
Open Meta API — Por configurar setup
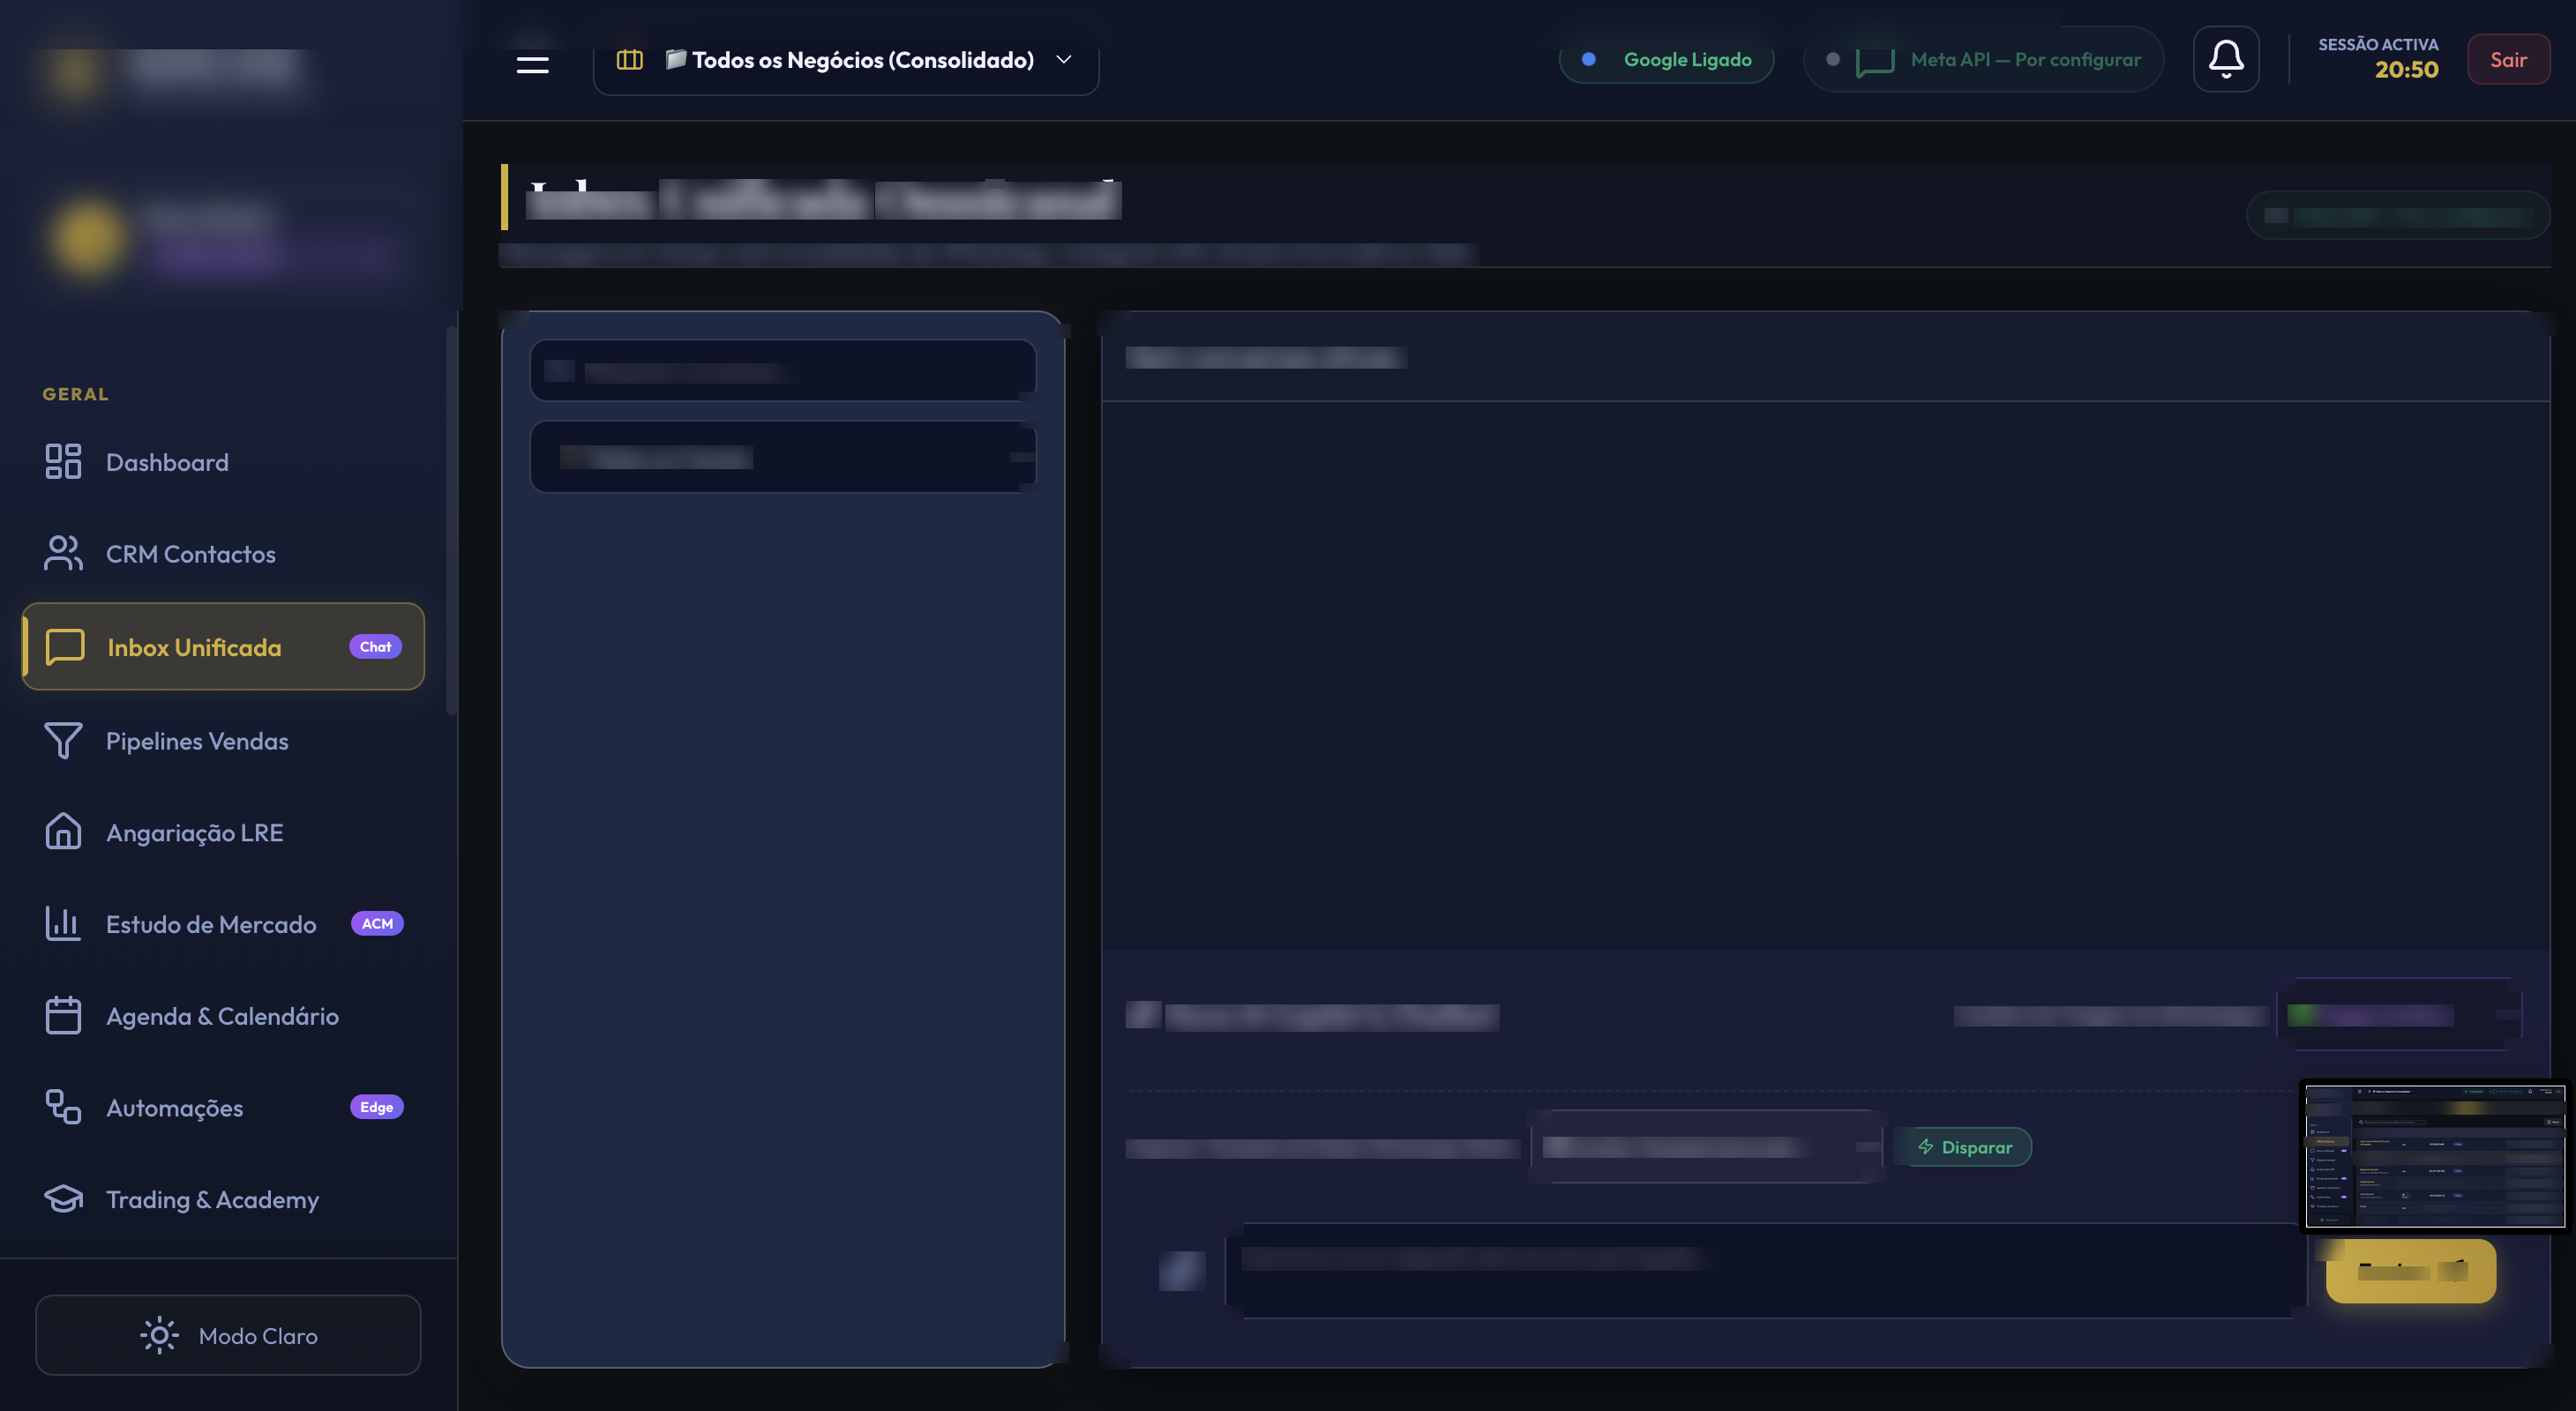pos(1984,60)
